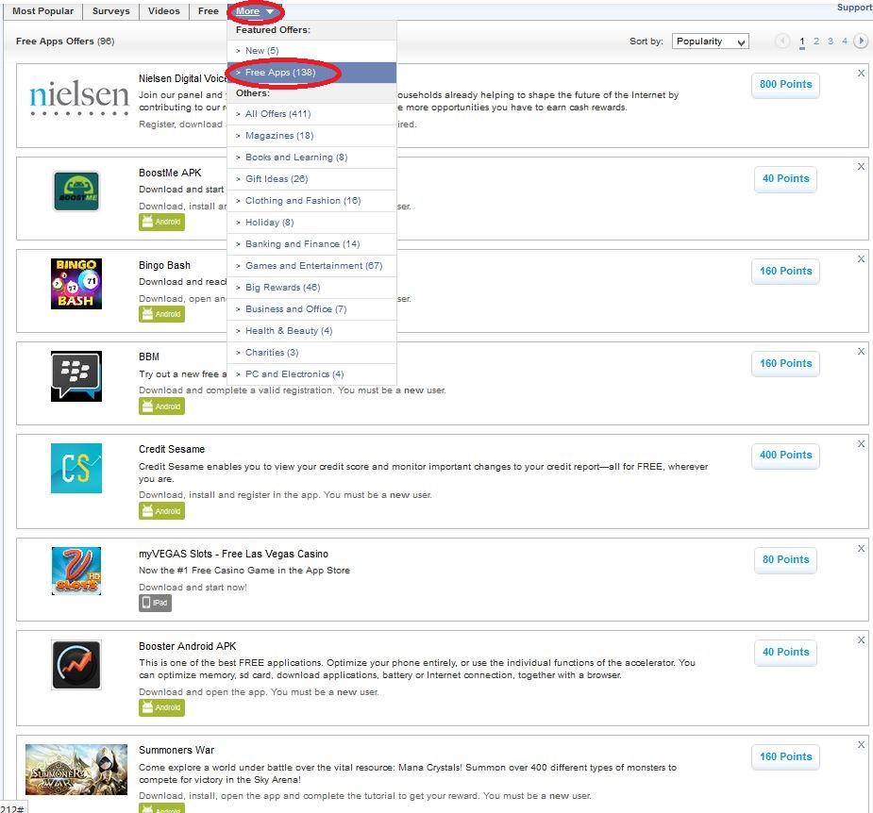
Task: Open the Nielsen logo thumbnail
Action: tap(78, 98)
